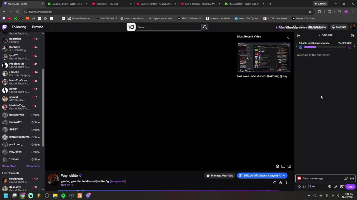Close the Most Recent Video panel
Viewport: 357px width, 200px height.
point(288,37)
